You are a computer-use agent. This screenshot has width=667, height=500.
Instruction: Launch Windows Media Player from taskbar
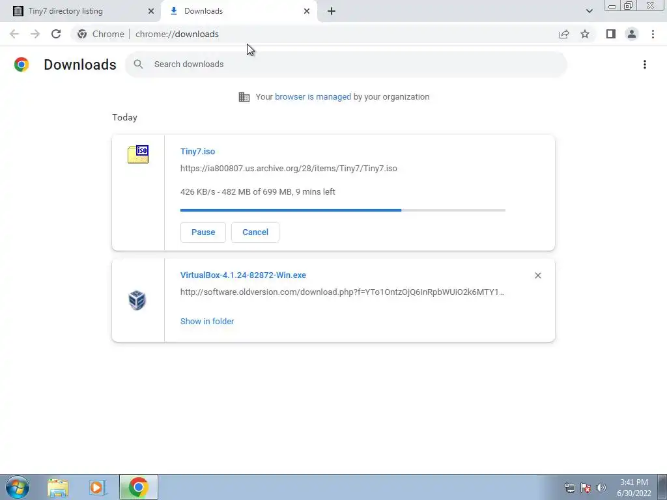(97, 487)
